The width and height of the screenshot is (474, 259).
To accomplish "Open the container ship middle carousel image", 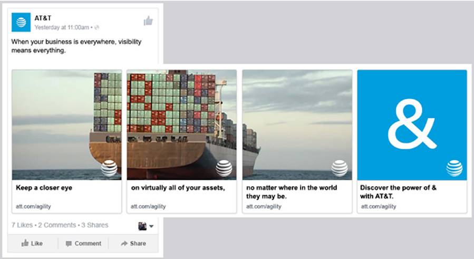I will pyautogui.click(x=182, y=125).
